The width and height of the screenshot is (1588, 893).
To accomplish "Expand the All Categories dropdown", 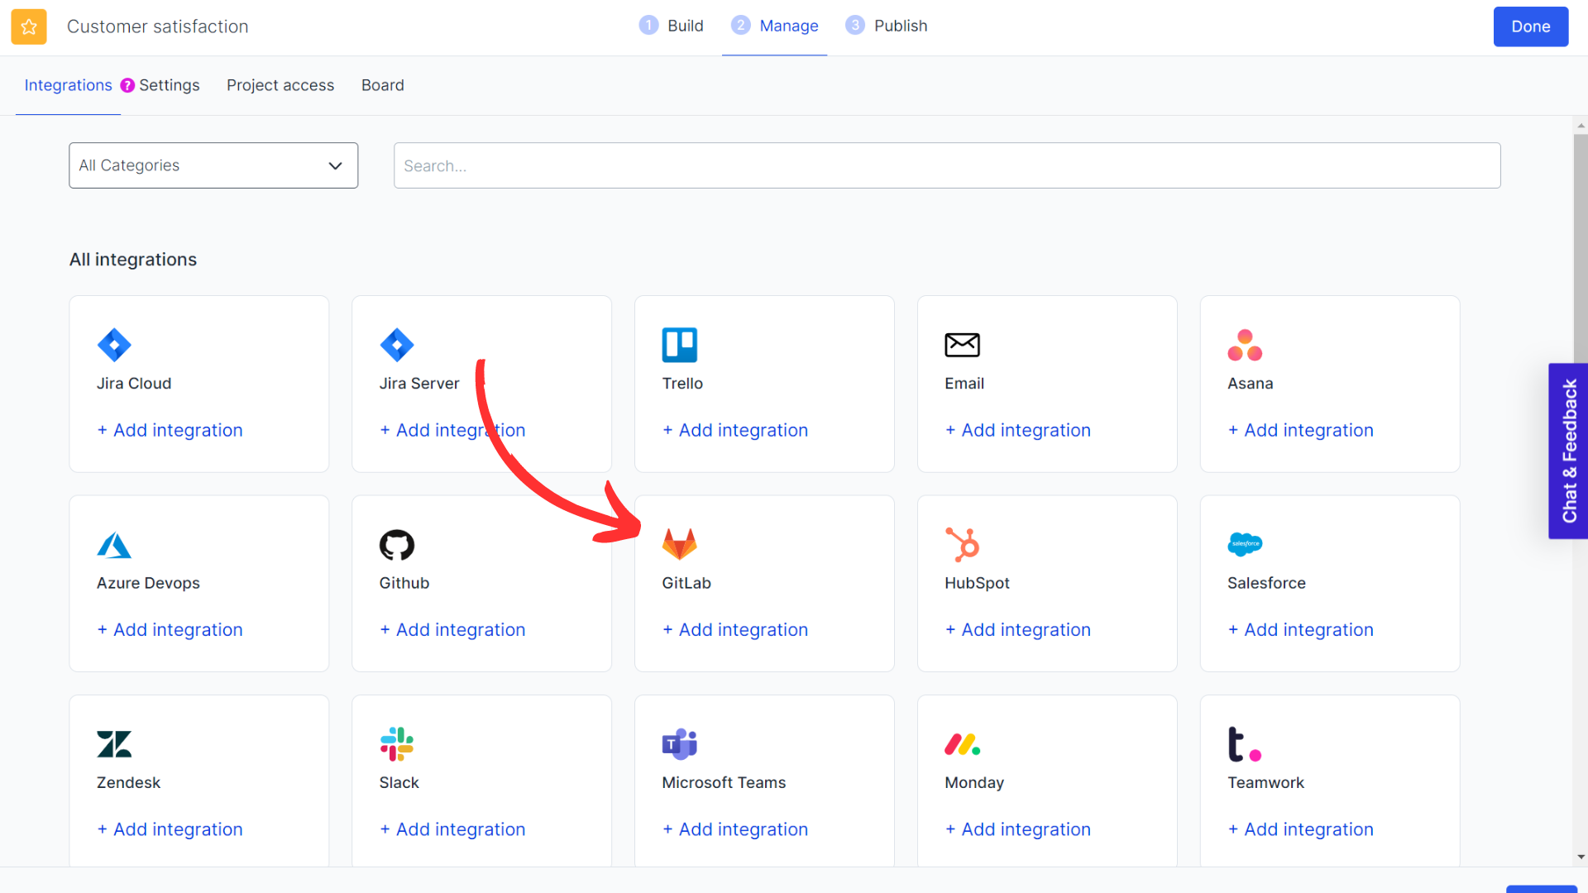I will tap(213, 165).
